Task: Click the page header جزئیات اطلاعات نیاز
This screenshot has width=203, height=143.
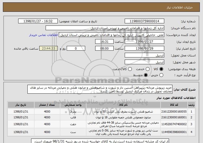Action: click(x=180, y=7)
